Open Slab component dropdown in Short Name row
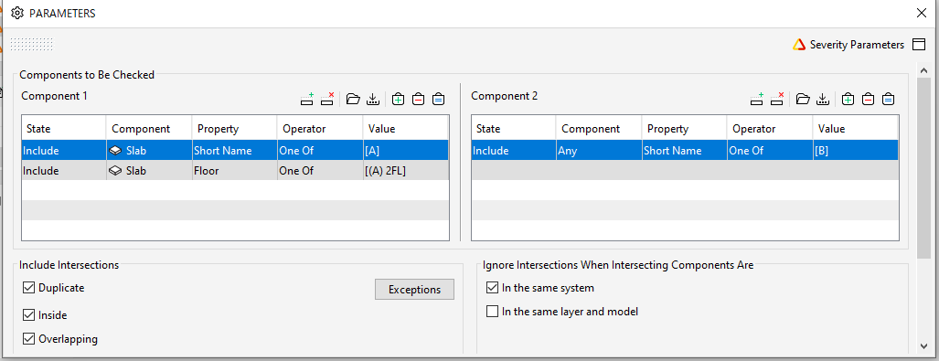The height and width of the screenshot is (361, 939). click(149, 150)
